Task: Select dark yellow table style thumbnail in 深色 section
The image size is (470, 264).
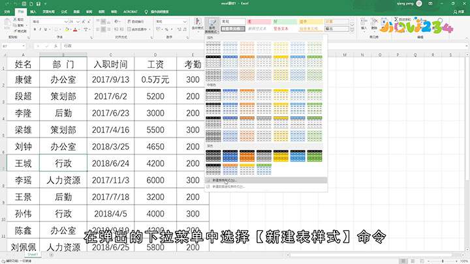Action: click(x=281, y=156)
